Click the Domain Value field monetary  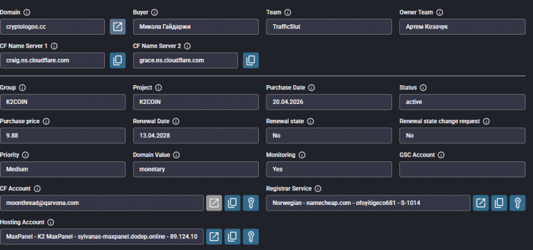[x=196, y=169]
